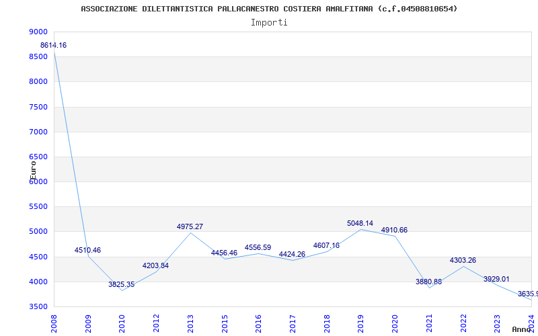Click the 2015 x-axis year label
This screenshot has width=538, height=336.
(x=225, y=324)
